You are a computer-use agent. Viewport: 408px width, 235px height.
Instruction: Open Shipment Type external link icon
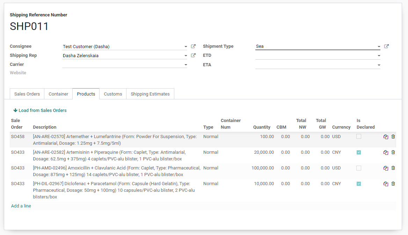point(386,46)
